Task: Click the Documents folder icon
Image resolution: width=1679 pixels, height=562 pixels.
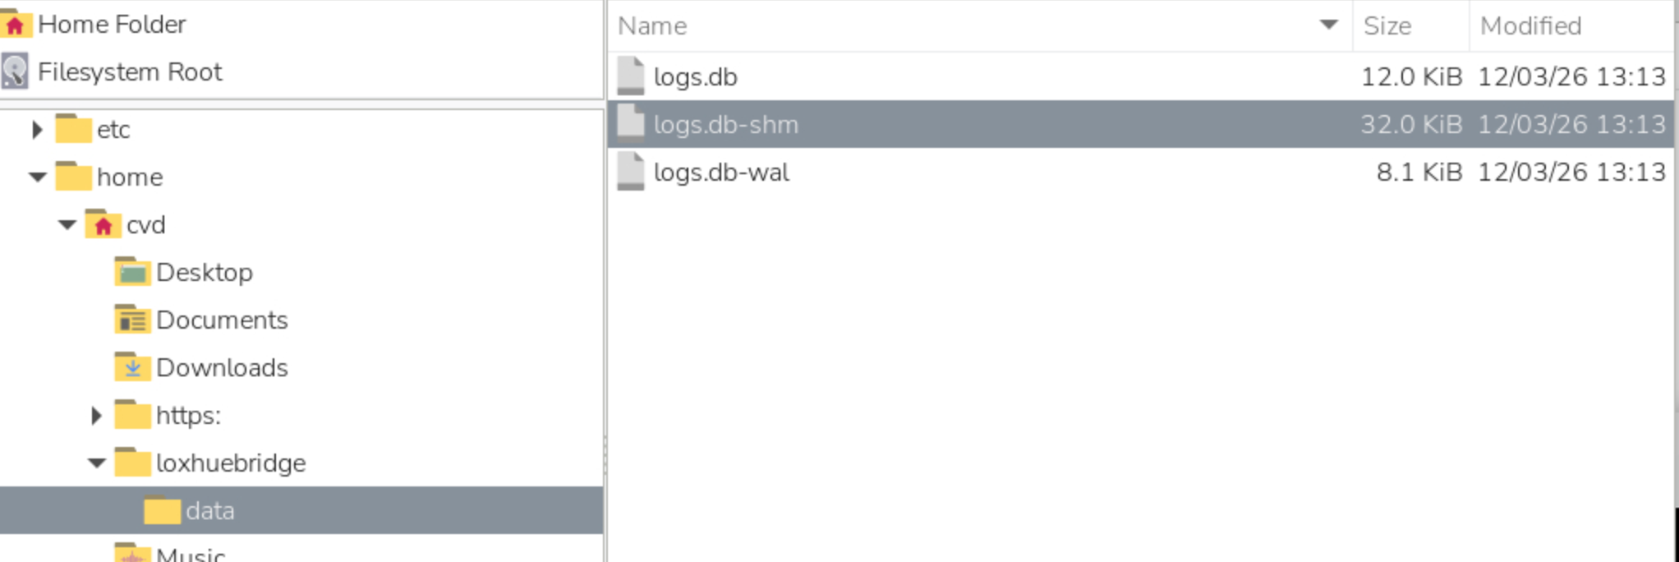Action: pos(132,320)
